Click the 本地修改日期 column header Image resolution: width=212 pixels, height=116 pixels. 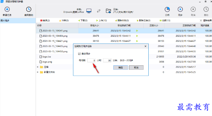[116, 26]
